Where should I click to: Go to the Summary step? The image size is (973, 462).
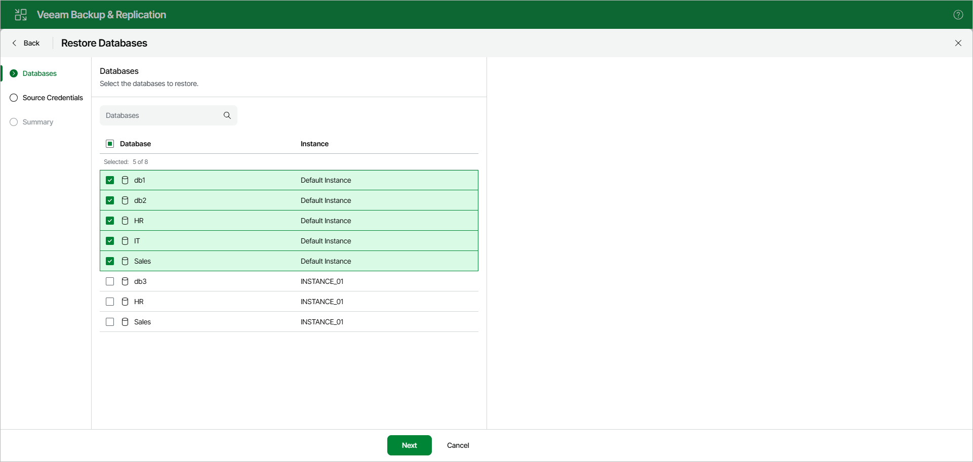(38, 122)
